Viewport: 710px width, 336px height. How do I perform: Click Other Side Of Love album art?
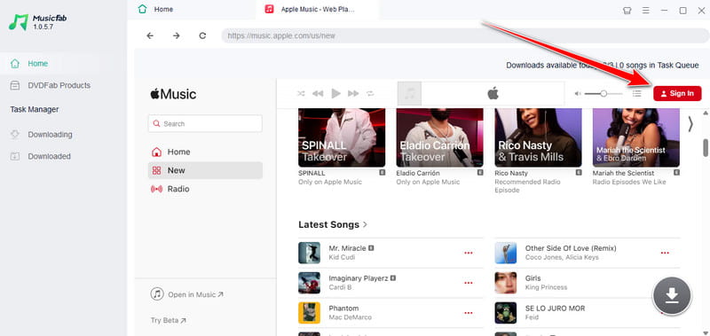click(506, 253)
